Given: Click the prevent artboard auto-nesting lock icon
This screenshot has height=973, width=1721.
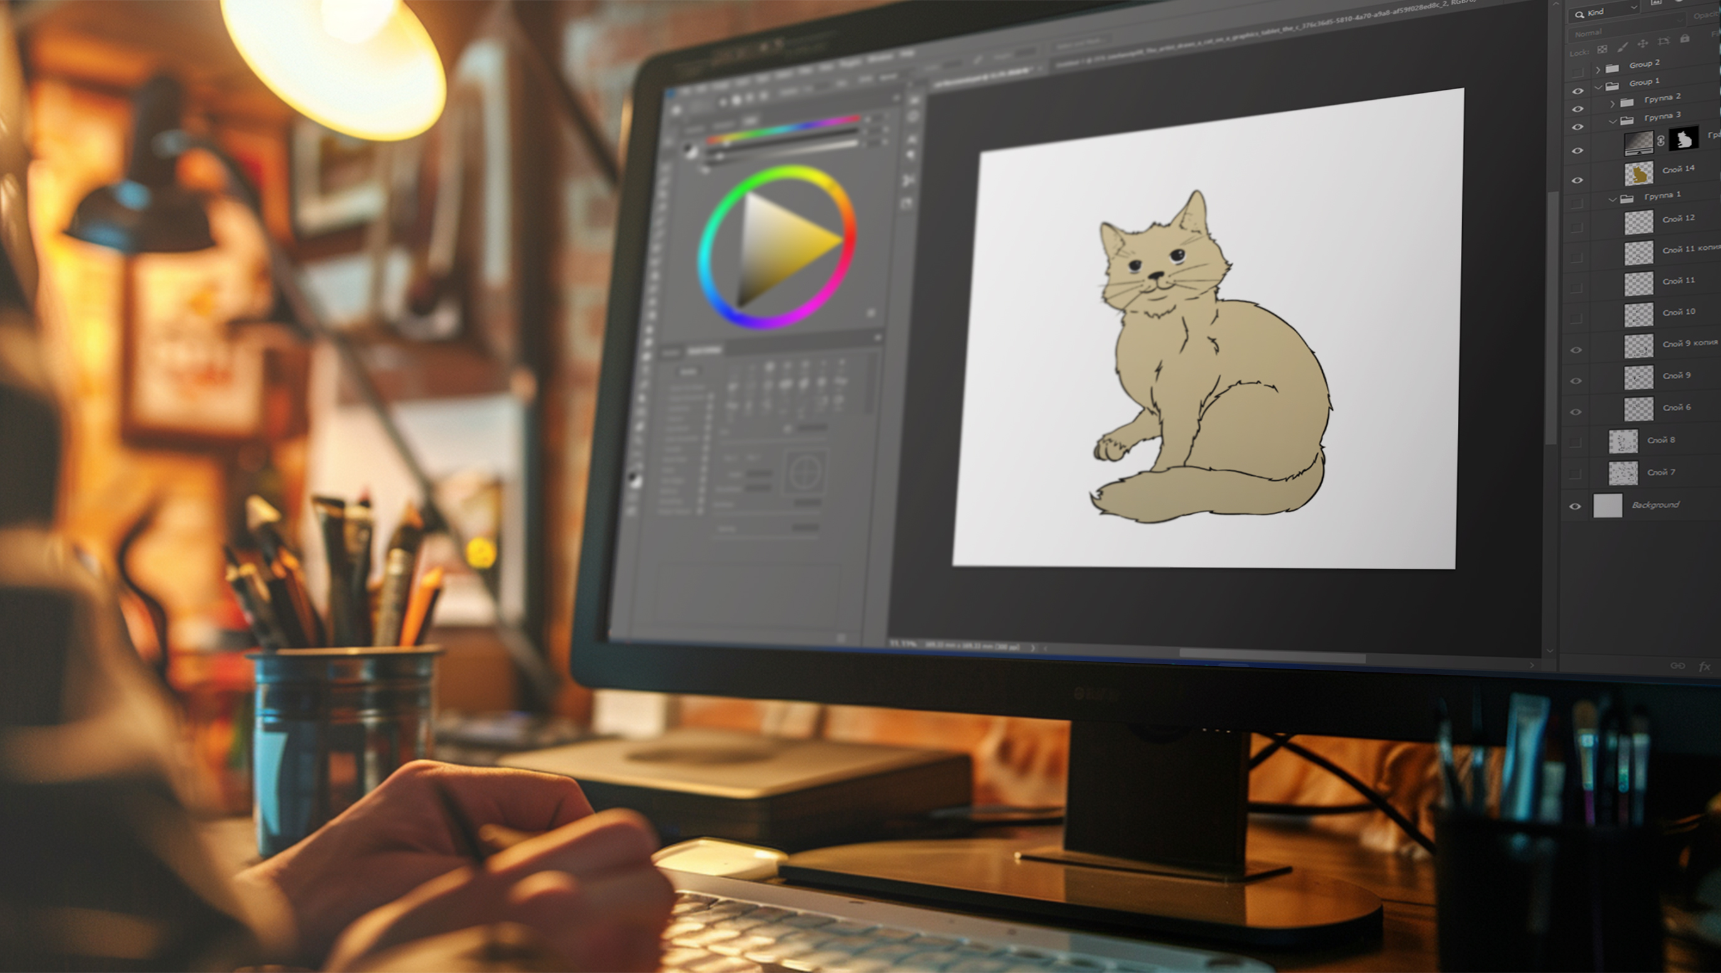Looking at the screenshot, I should click(x=1664, y=41).
